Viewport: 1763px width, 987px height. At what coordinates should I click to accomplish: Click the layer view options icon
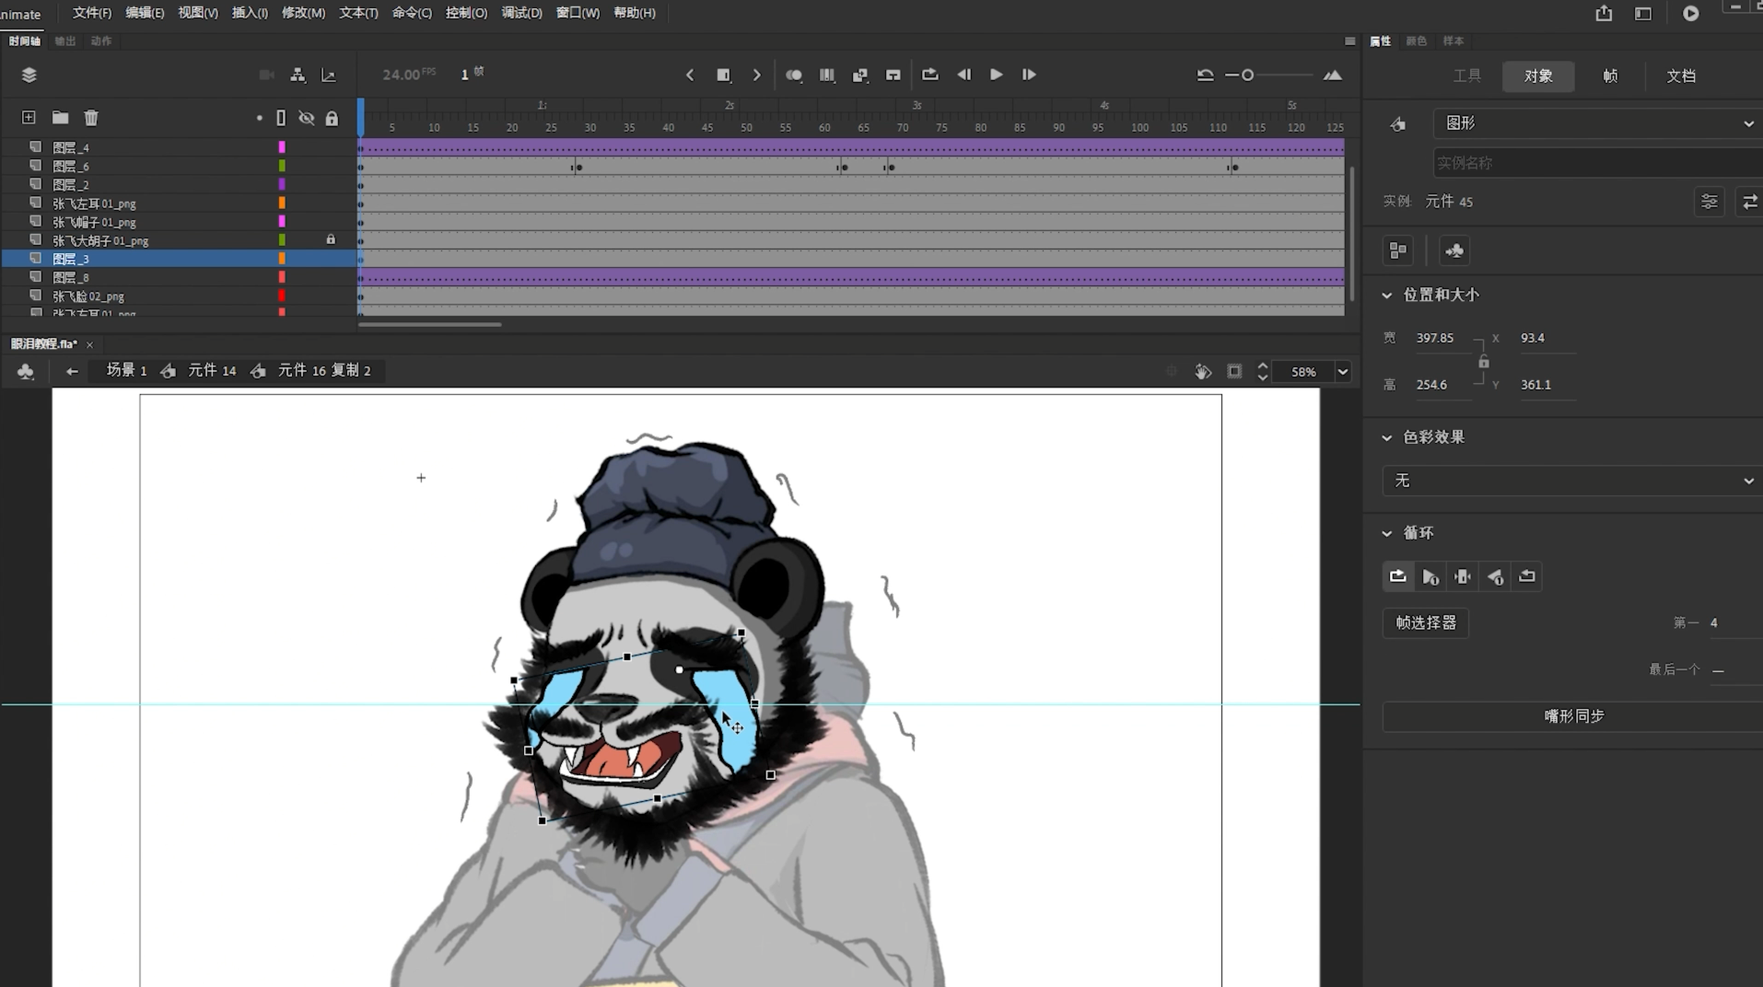(29, 75)
